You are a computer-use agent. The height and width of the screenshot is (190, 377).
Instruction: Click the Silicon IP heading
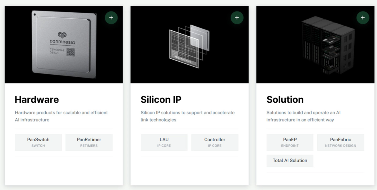point(161,99)
